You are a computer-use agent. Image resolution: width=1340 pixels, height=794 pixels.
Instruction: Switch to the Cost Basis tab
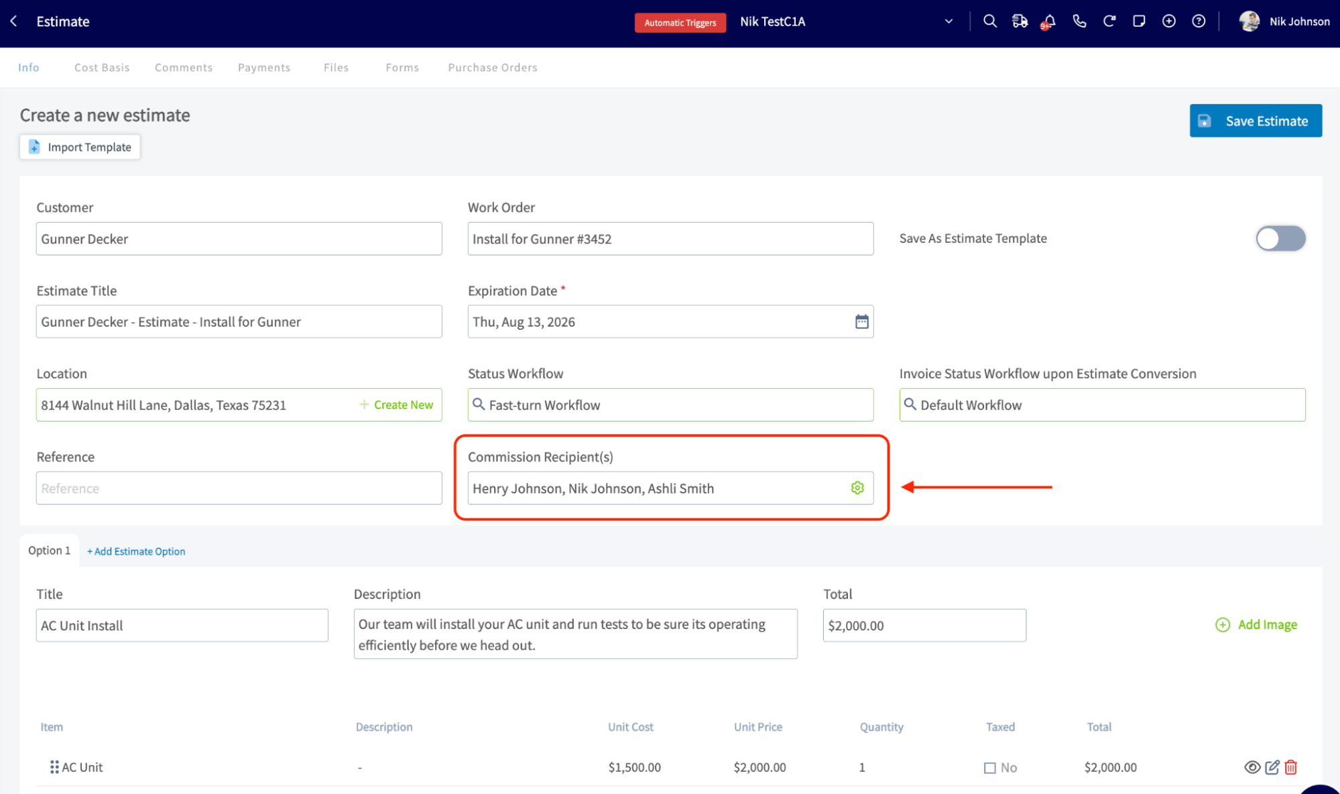[102, 68]
